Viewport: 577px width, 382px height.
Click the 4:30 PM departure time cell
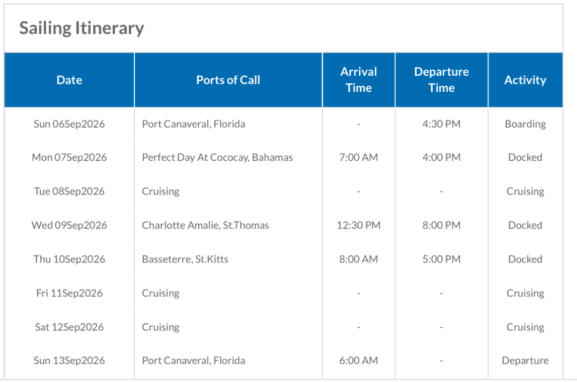click(x=442, y=124)
